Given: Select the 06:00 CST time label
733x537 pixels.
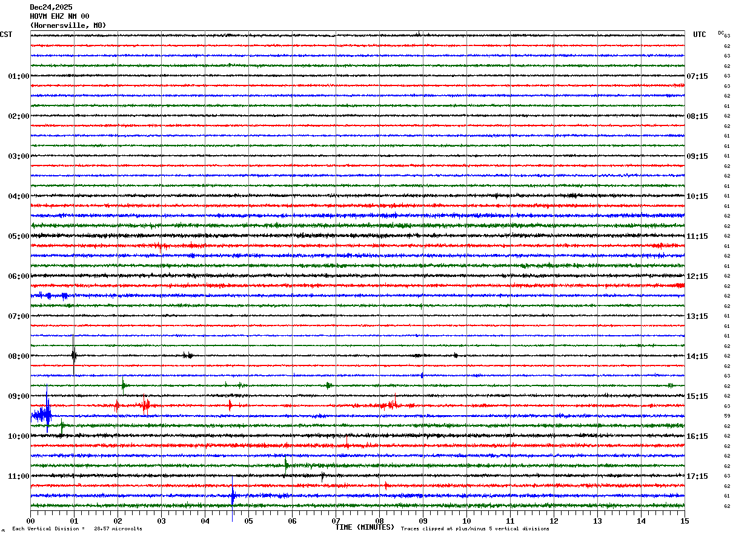Looking at the screenshot, I should coord(19,276).
